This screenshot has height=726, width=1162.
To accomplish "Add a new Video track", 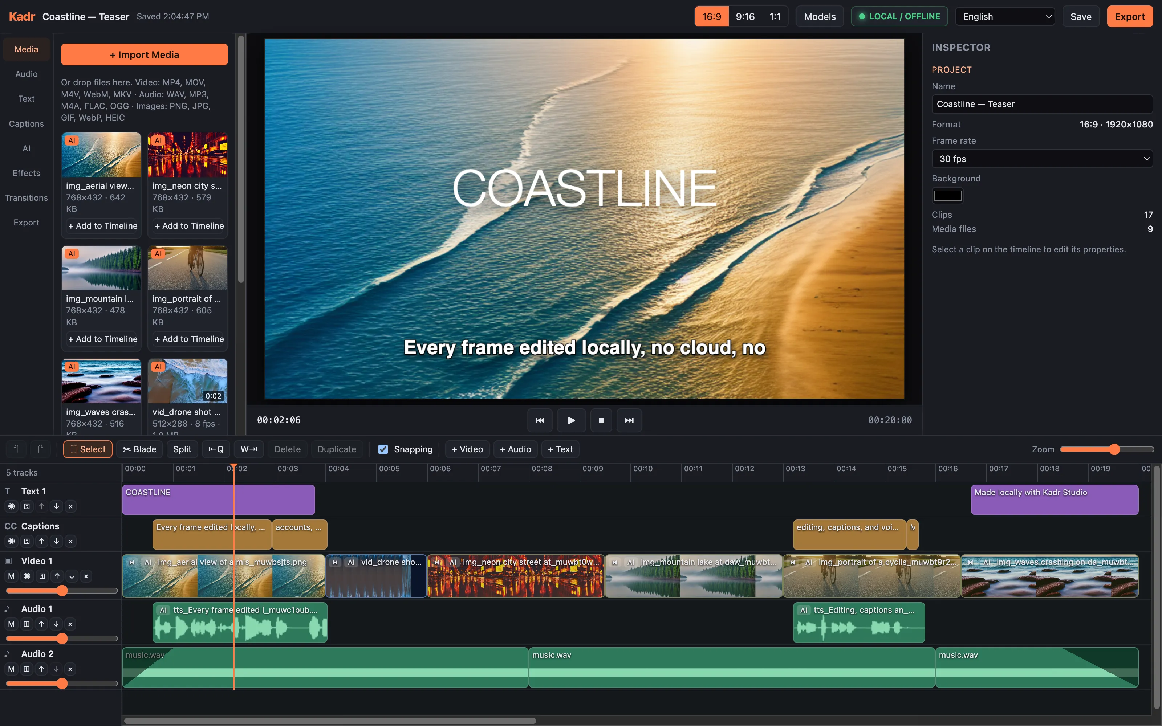I will coord(467,449).
